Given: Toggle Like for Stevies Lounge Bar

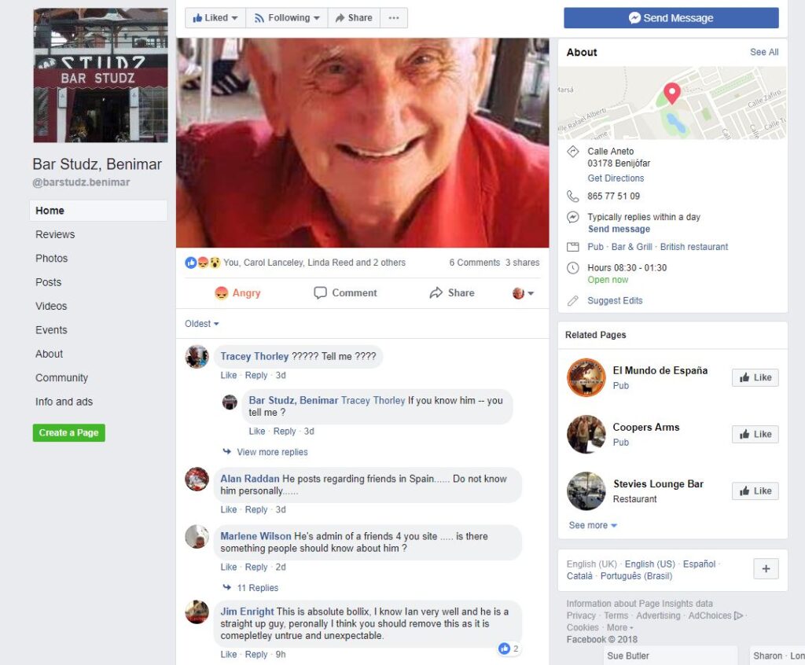Looking at the screenshot, I should 755,491.
